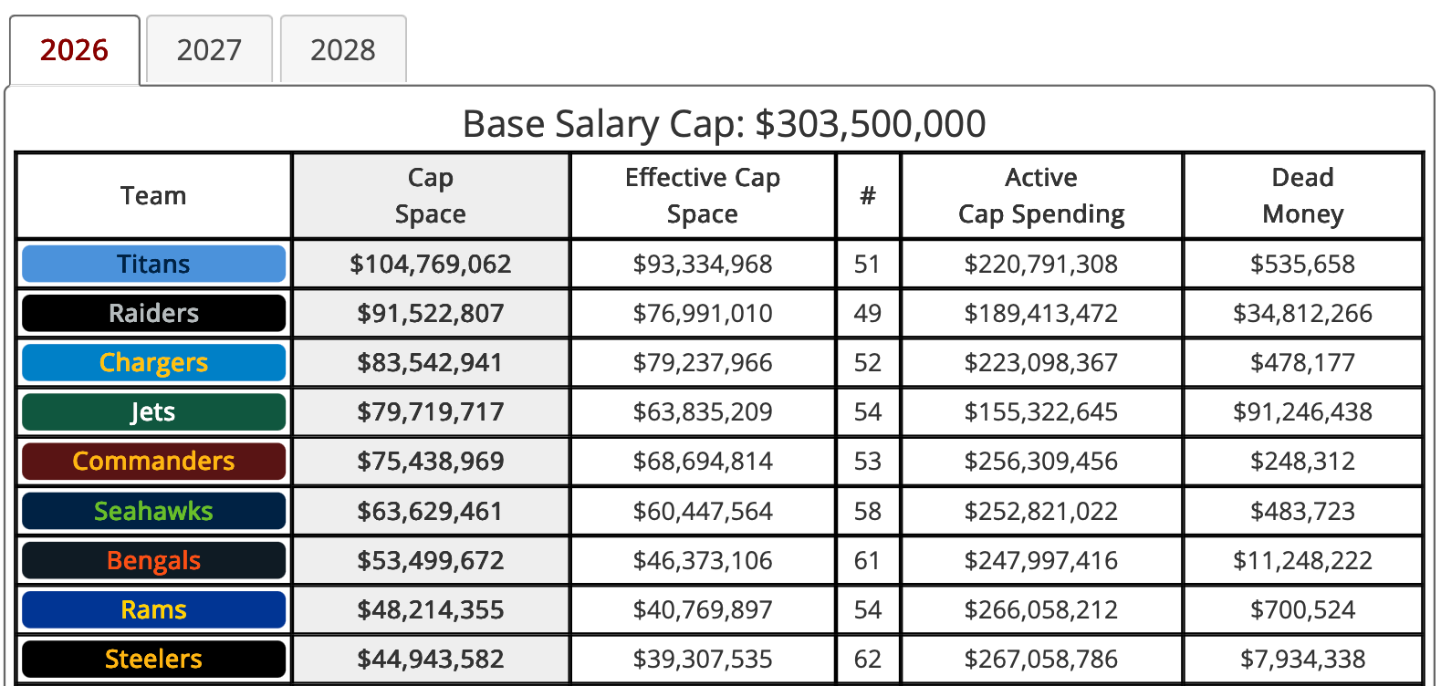1441x686 pixels.
Task: Sort by Active Cap Spending header
Action: [x=1040, y=196]
